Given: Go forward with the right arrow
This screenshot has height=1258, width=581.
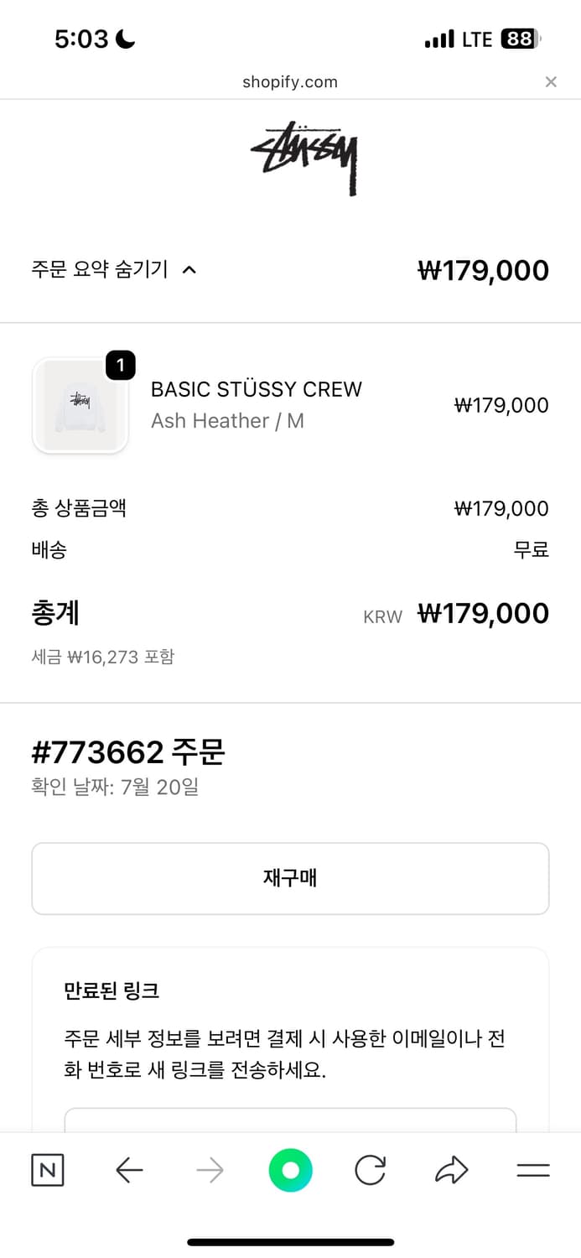Looking at the screenshot, I should (210, 1170).
